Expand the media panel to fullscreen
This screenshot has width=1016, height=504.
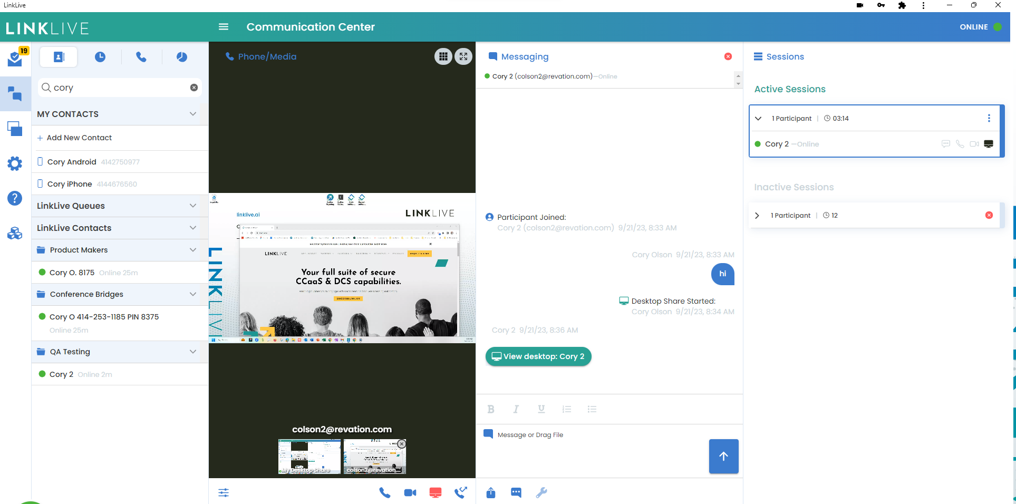463,56
